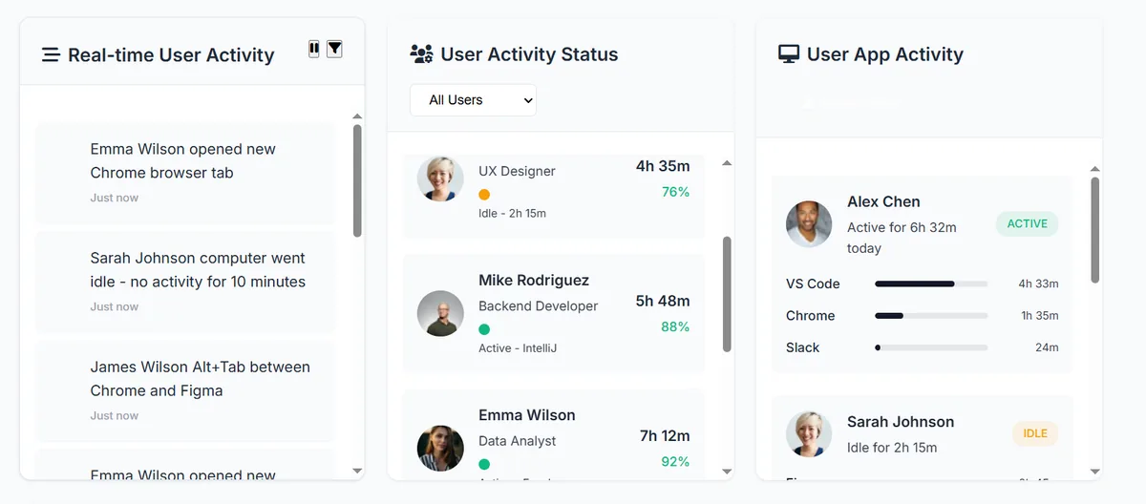Click scroll-down arrow in User App Activity

pos(1095,471)
